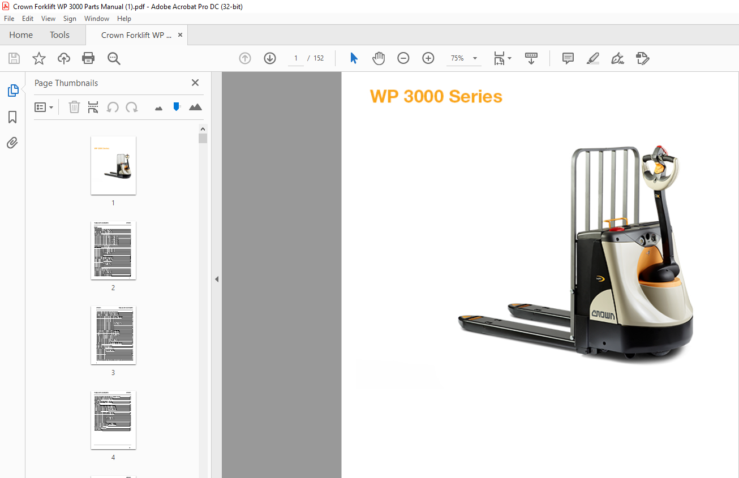Image resolution: width=739 pixels, height=478 pixels.
Task: Open the Find text magnifier icon
Action: tap(114, 58)
